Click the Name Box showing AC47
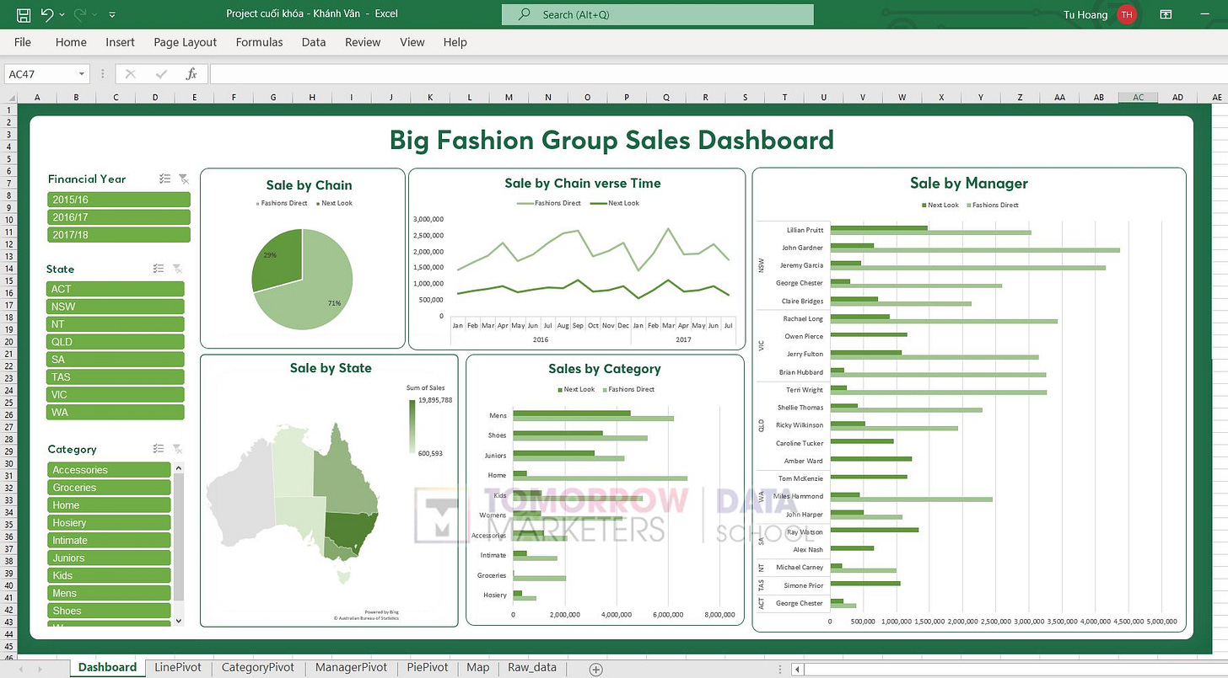 coord(40,74)
